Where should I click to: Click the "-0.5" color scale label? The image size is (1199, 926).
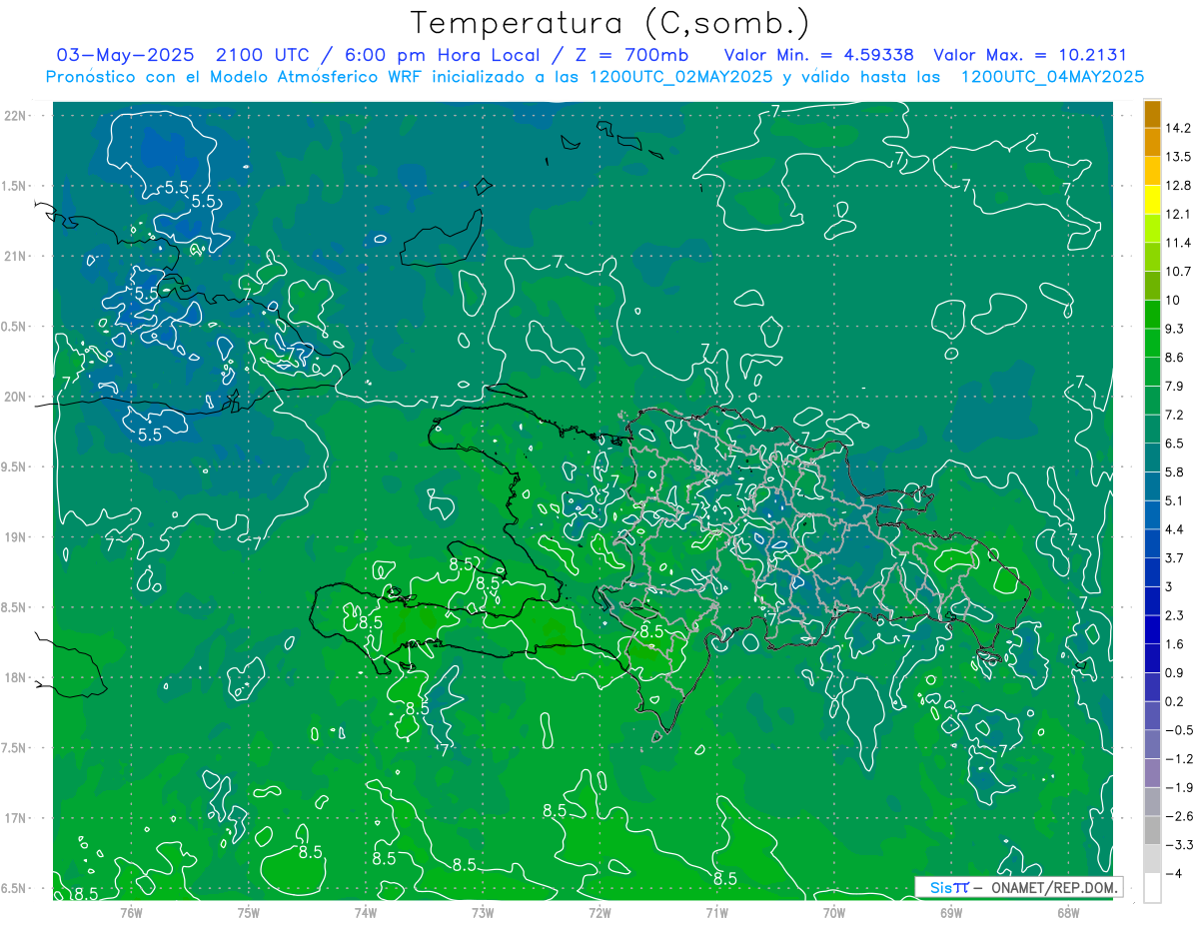point(1179,730)
